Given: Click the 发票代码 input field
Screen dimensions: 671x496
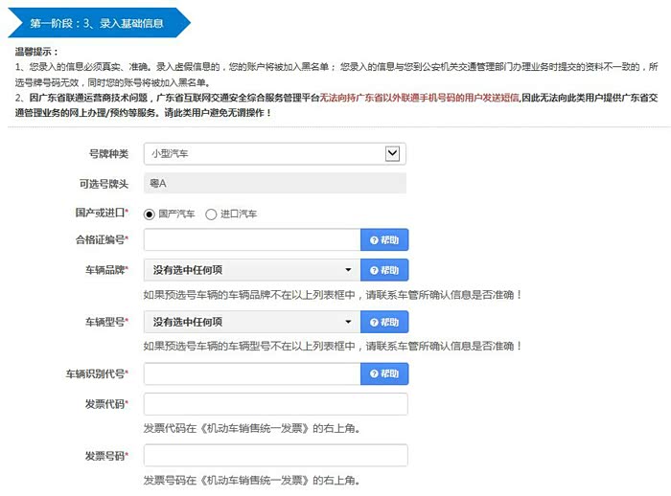Looking at the screenshot, I should [x=275, y=404].
